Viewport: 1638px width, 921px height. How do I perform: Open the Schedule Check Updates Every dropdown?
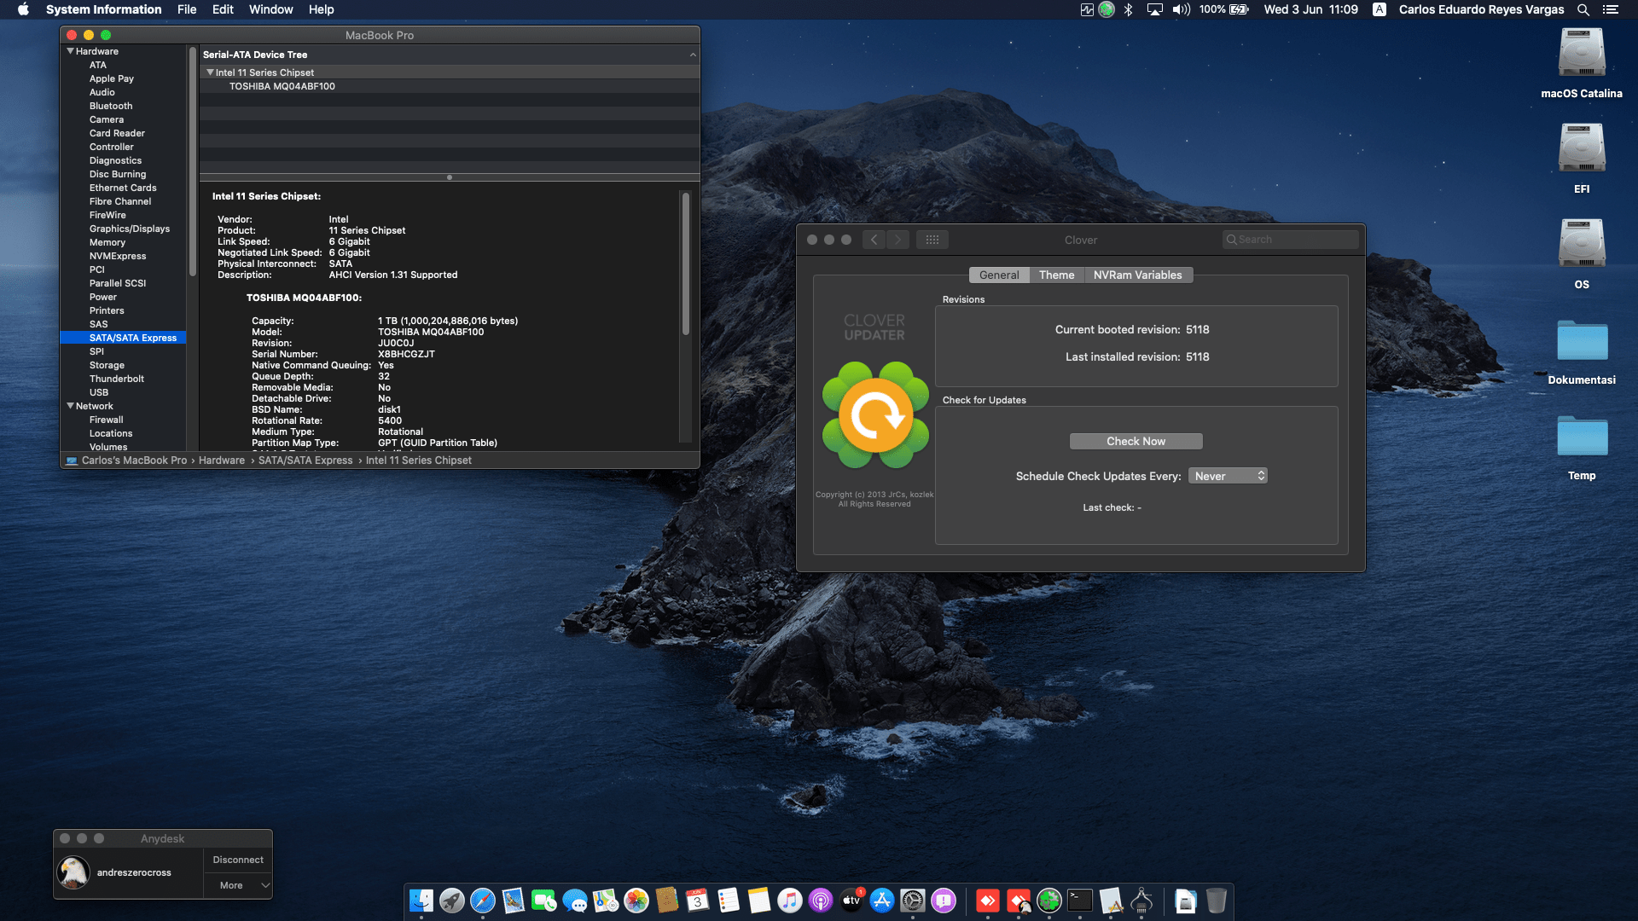tap(1228, 475)
